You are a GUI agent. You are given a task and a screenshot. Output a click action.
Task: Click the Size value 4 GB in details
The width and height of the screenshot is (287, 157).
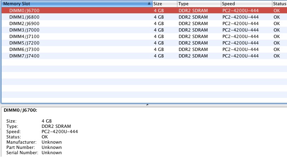(47, 121)
